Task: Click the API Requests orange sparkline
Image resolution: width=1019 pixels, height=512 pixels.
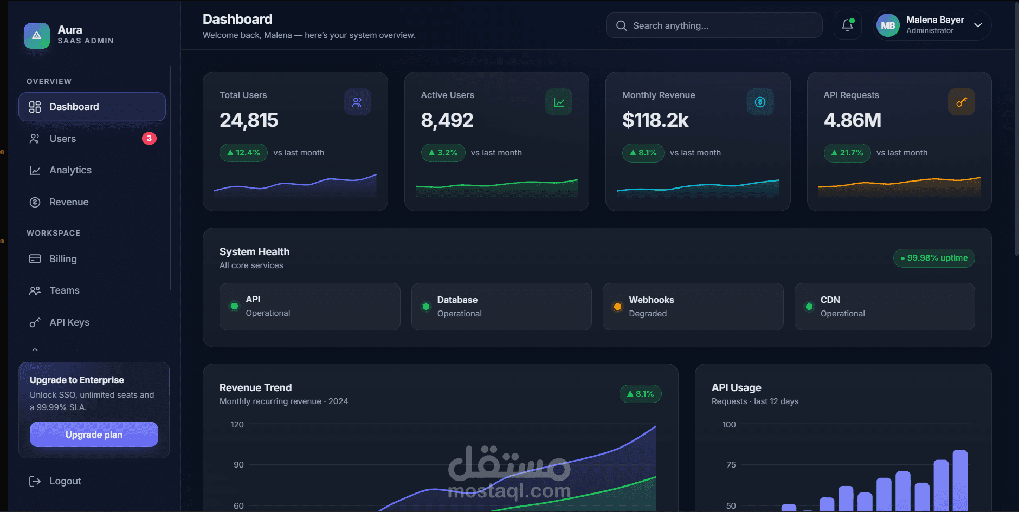Action: pos(899,186)
